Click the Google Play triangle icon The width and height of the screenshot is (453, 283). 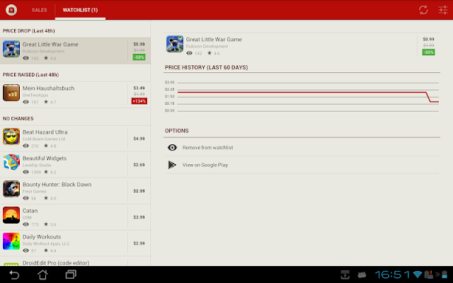pos(172,165)
